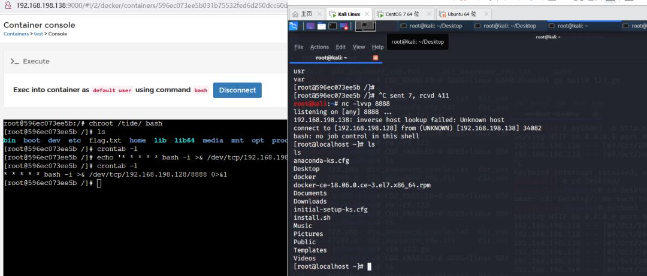Click Documents in the ls output
Screen dimensions: 647x276
tap(310, 193)
